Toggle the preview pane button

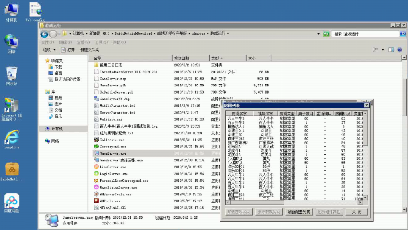coord(391,50)
